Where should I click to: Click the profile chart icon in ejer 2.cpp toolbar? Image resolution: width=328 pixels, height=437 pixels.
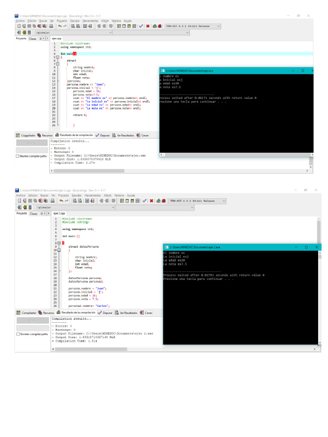[x=157, y=201]
